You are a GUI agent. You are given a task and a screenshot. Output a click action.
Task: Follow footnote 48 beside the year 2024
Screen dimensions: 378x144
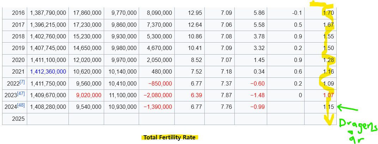coord(22,106)
